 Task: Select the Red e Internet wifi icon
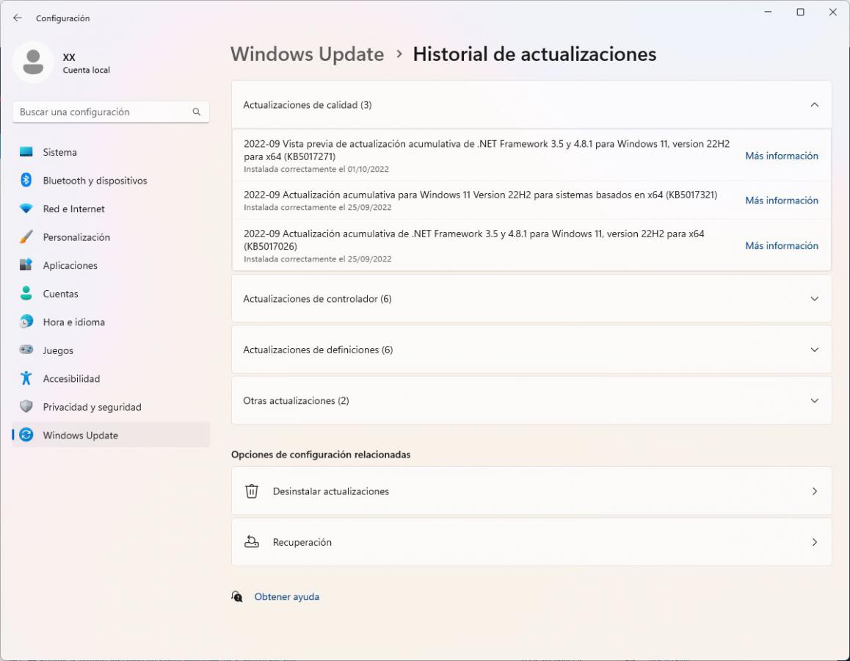(x=26, y=209)
